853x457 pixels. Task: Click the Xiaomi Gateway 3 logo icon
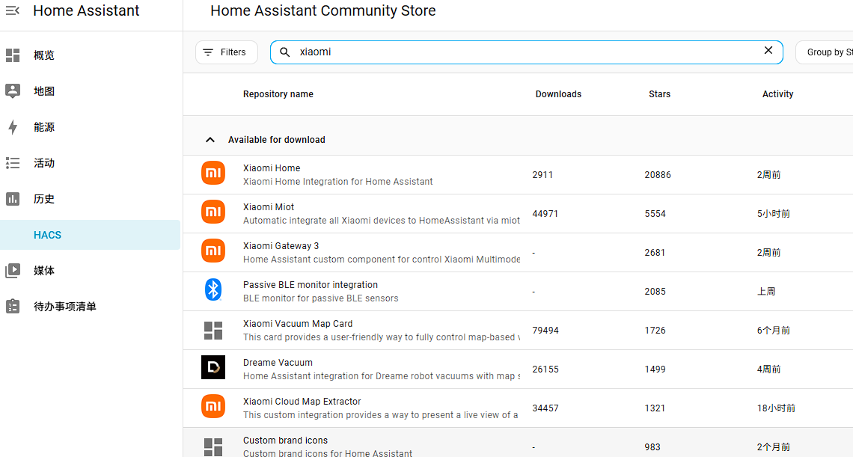[213, 251]
